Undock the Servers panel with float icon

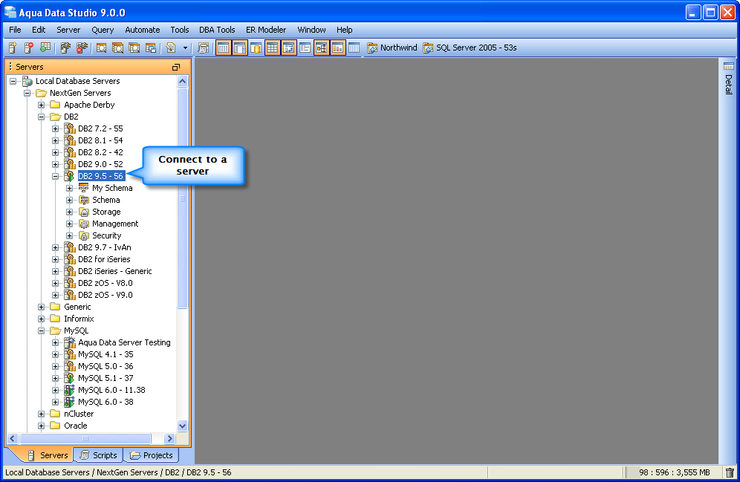pyautogui.click(x=176, y=67)
